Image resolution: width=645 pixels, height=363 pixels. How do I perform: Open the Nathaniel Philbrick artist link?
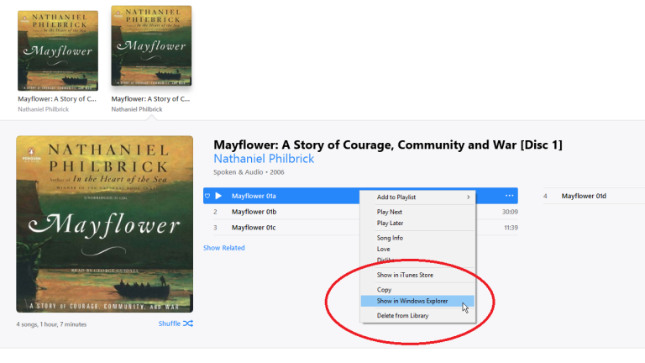264,159
